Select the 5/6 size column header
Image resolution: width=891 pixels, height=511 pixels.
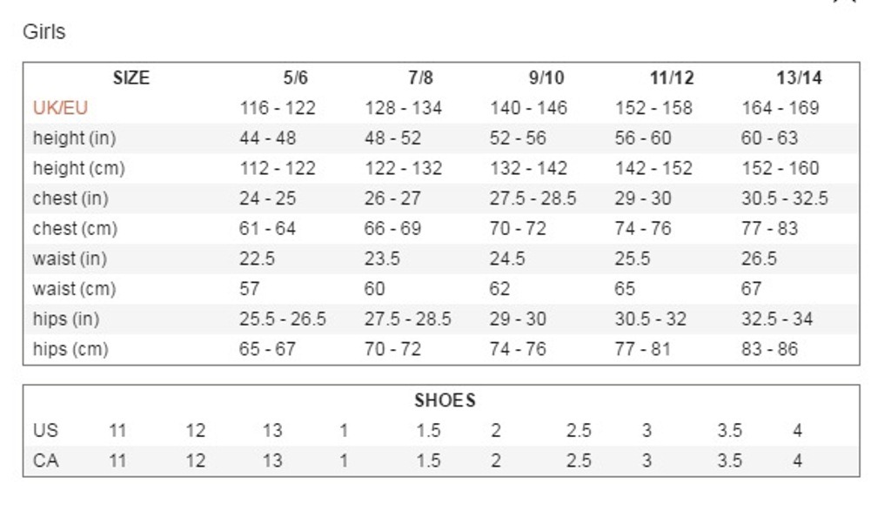click(296, 77)
